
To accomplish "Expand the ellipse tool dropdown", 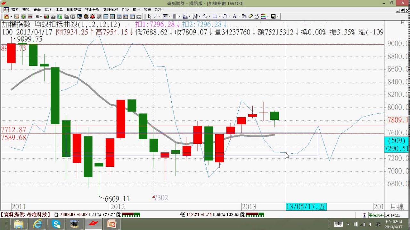I will coord(229,16).
